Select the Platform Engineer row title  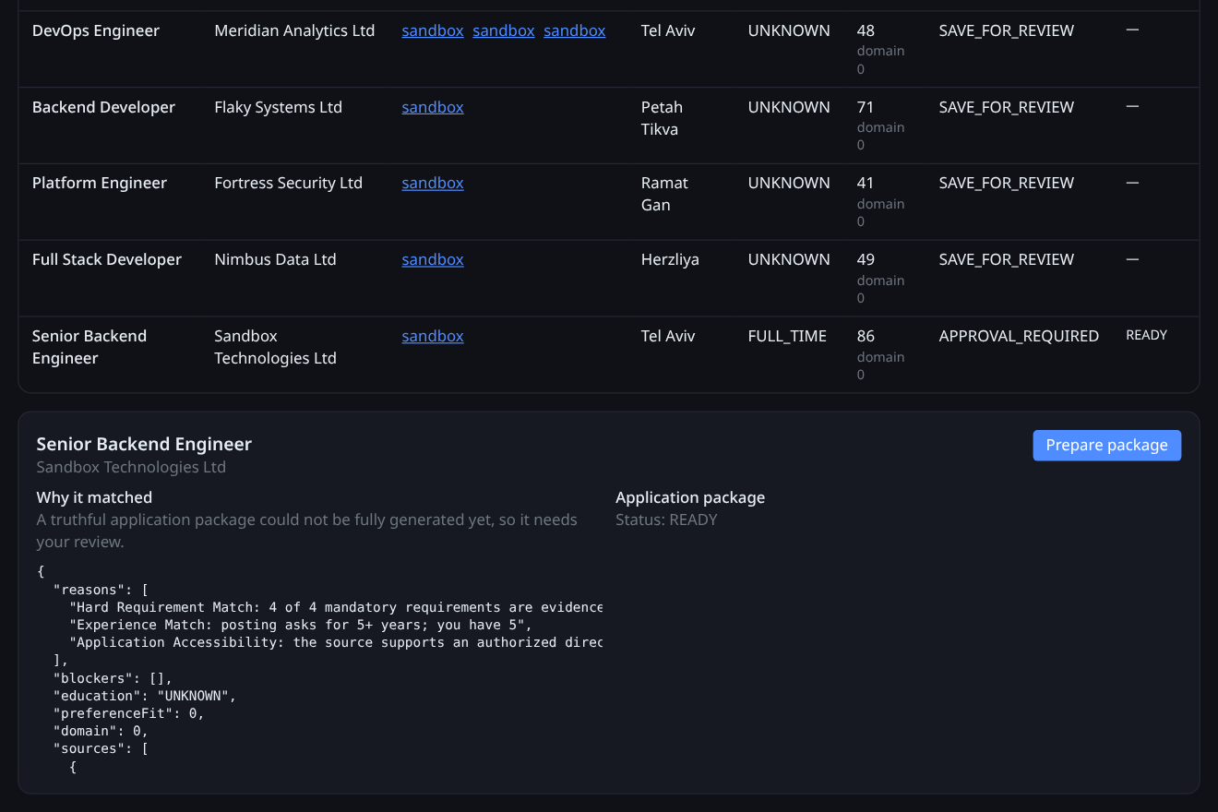coord(100,183)
